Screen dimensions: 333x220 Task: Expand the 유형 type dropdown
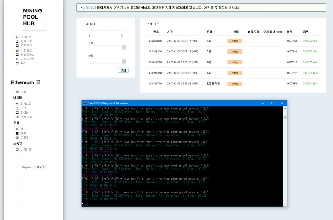tap(107, 48)
